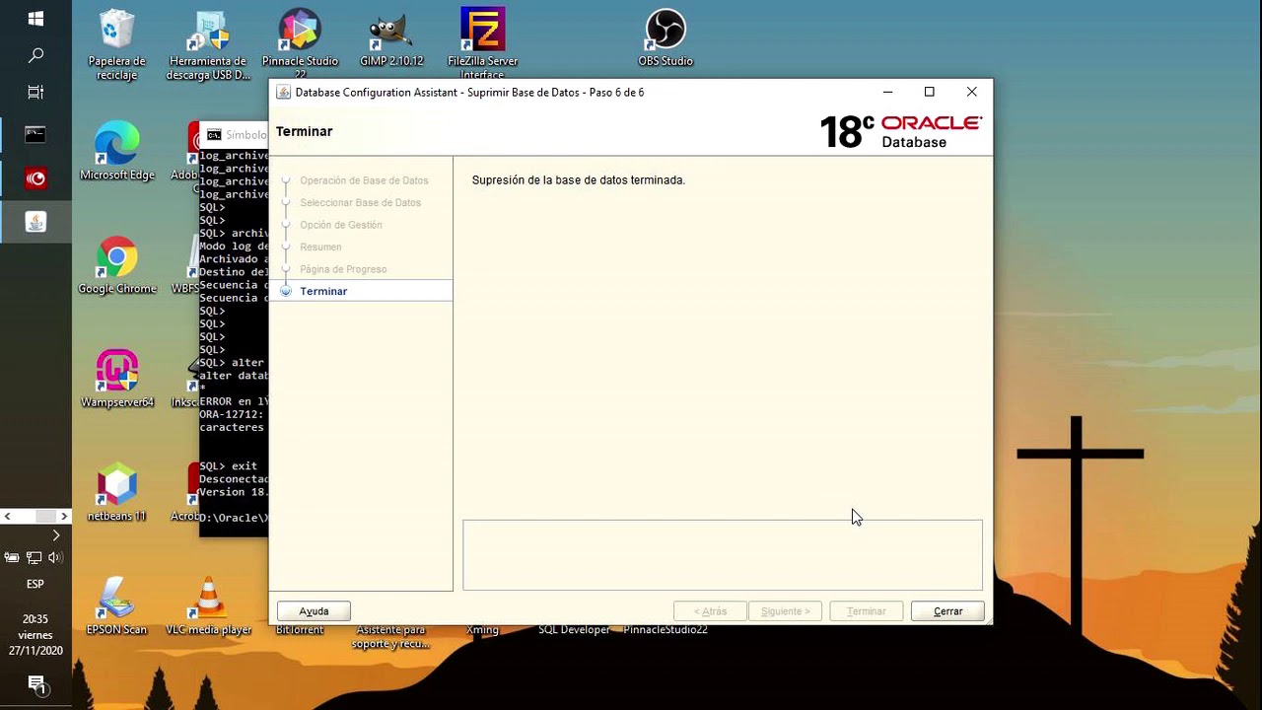Click the network tray icon

pos(34,557)
